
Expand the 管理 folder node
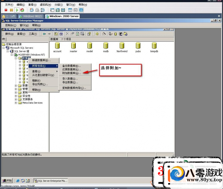16,89
